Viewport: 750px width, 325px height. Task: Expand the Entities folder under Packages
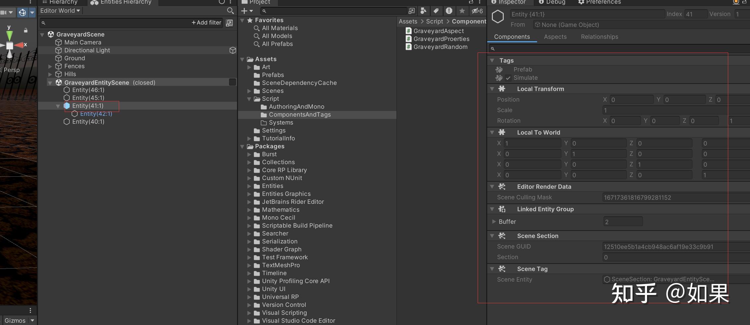(x=250, y=186)
